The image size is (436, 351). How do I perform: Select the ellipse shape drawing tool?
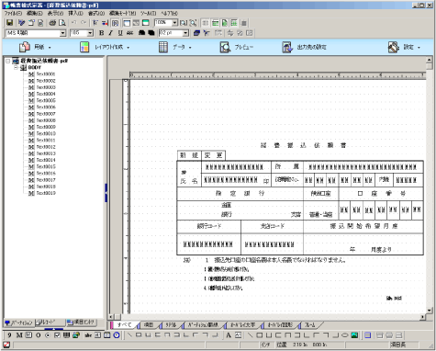(345, 335)
